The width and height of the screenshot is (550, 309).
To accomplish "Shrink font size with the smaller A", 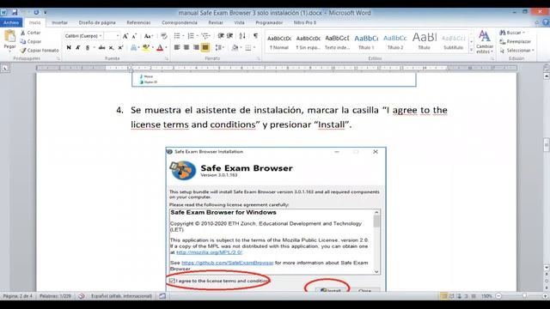I will pyautogui.click(x=134, y=36).
